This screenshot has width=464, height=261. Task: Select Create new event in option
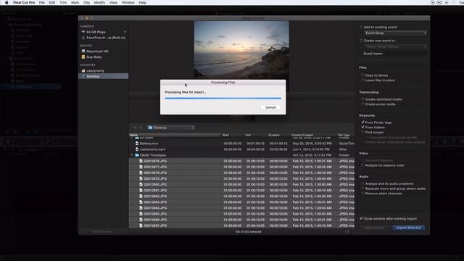coord(361,41)
